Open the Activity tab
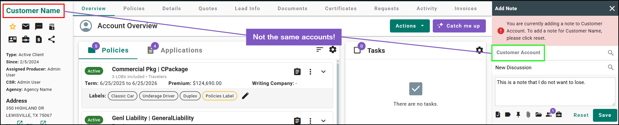Viewport: 619px width, 125px height. (427, 9)
